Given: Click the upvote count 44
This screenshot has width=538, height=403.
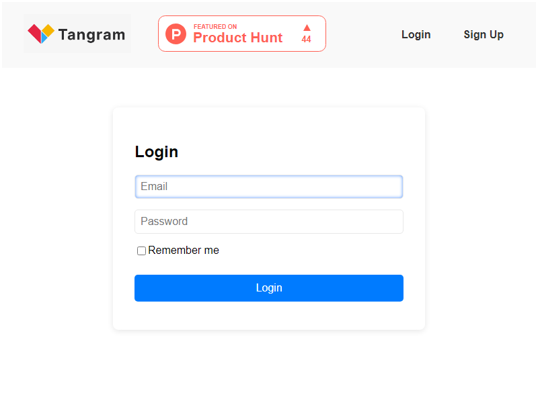Looking at the screenshot, I should [x=307, y=40].
